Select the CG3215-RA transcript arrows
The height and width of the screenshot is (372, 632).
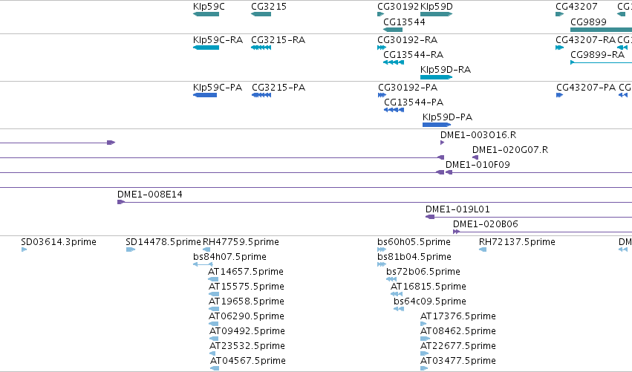[261, 48]
